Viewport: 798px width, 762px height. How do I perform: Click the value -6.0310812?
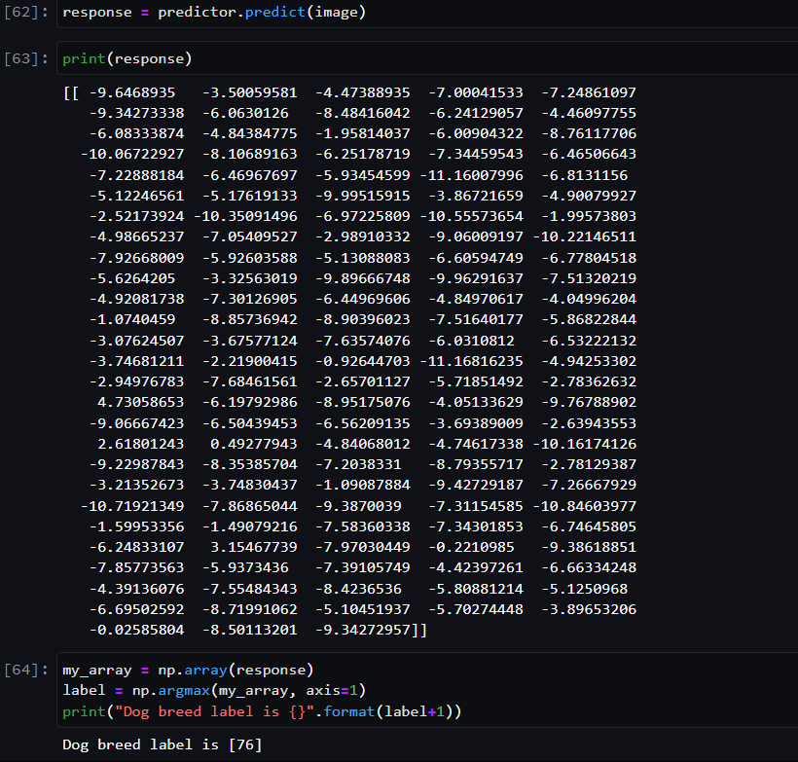click(471, 341)
